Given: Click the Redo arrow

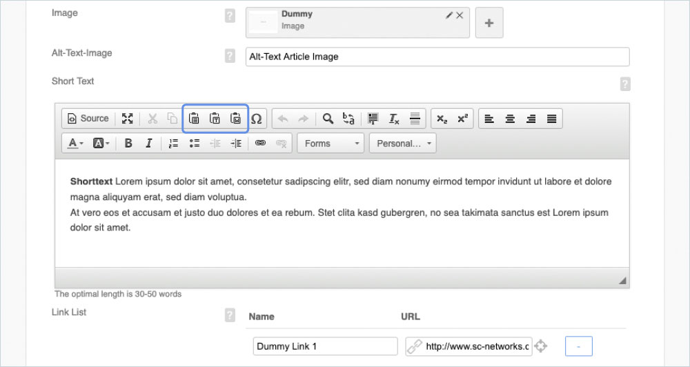Looking at the screenshot, I should pyautogui.click(x=303, y=119).
